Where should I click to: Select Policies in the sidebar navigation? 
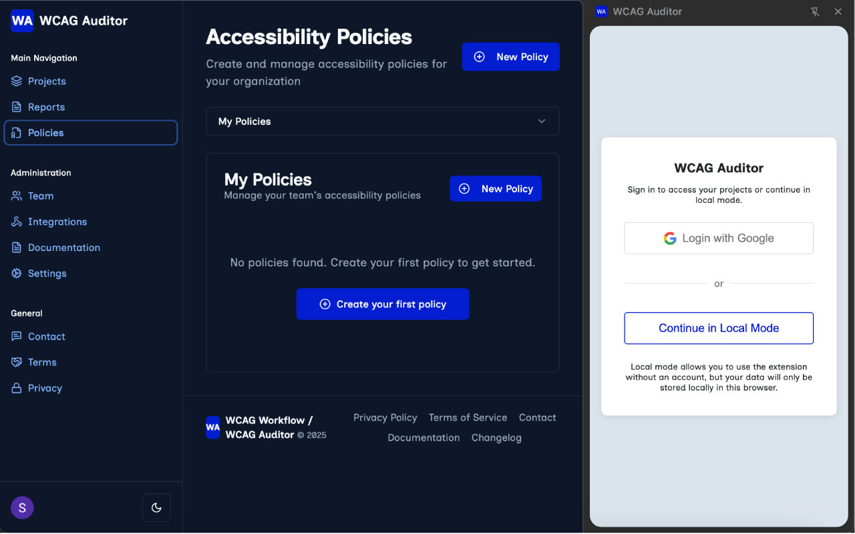pos(91,133)
